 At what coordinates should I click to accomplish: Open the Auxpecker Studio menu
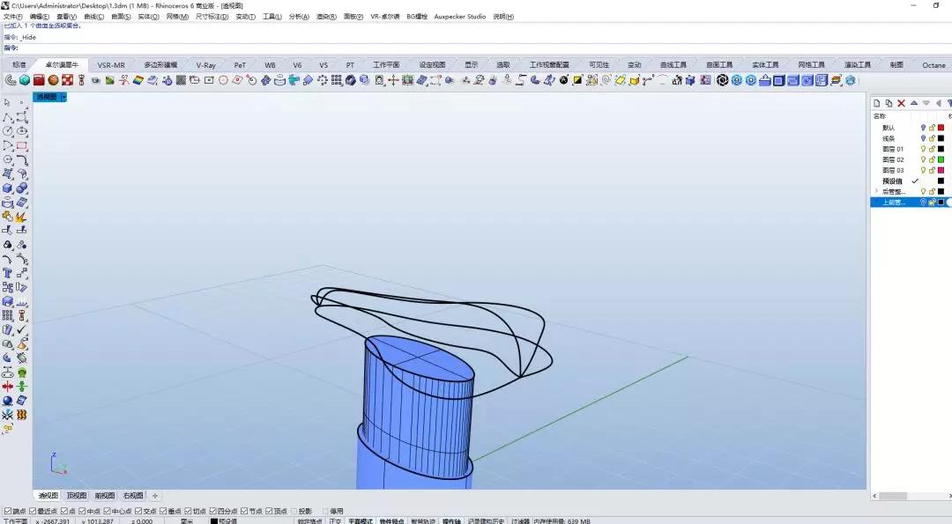pos(459,17)
